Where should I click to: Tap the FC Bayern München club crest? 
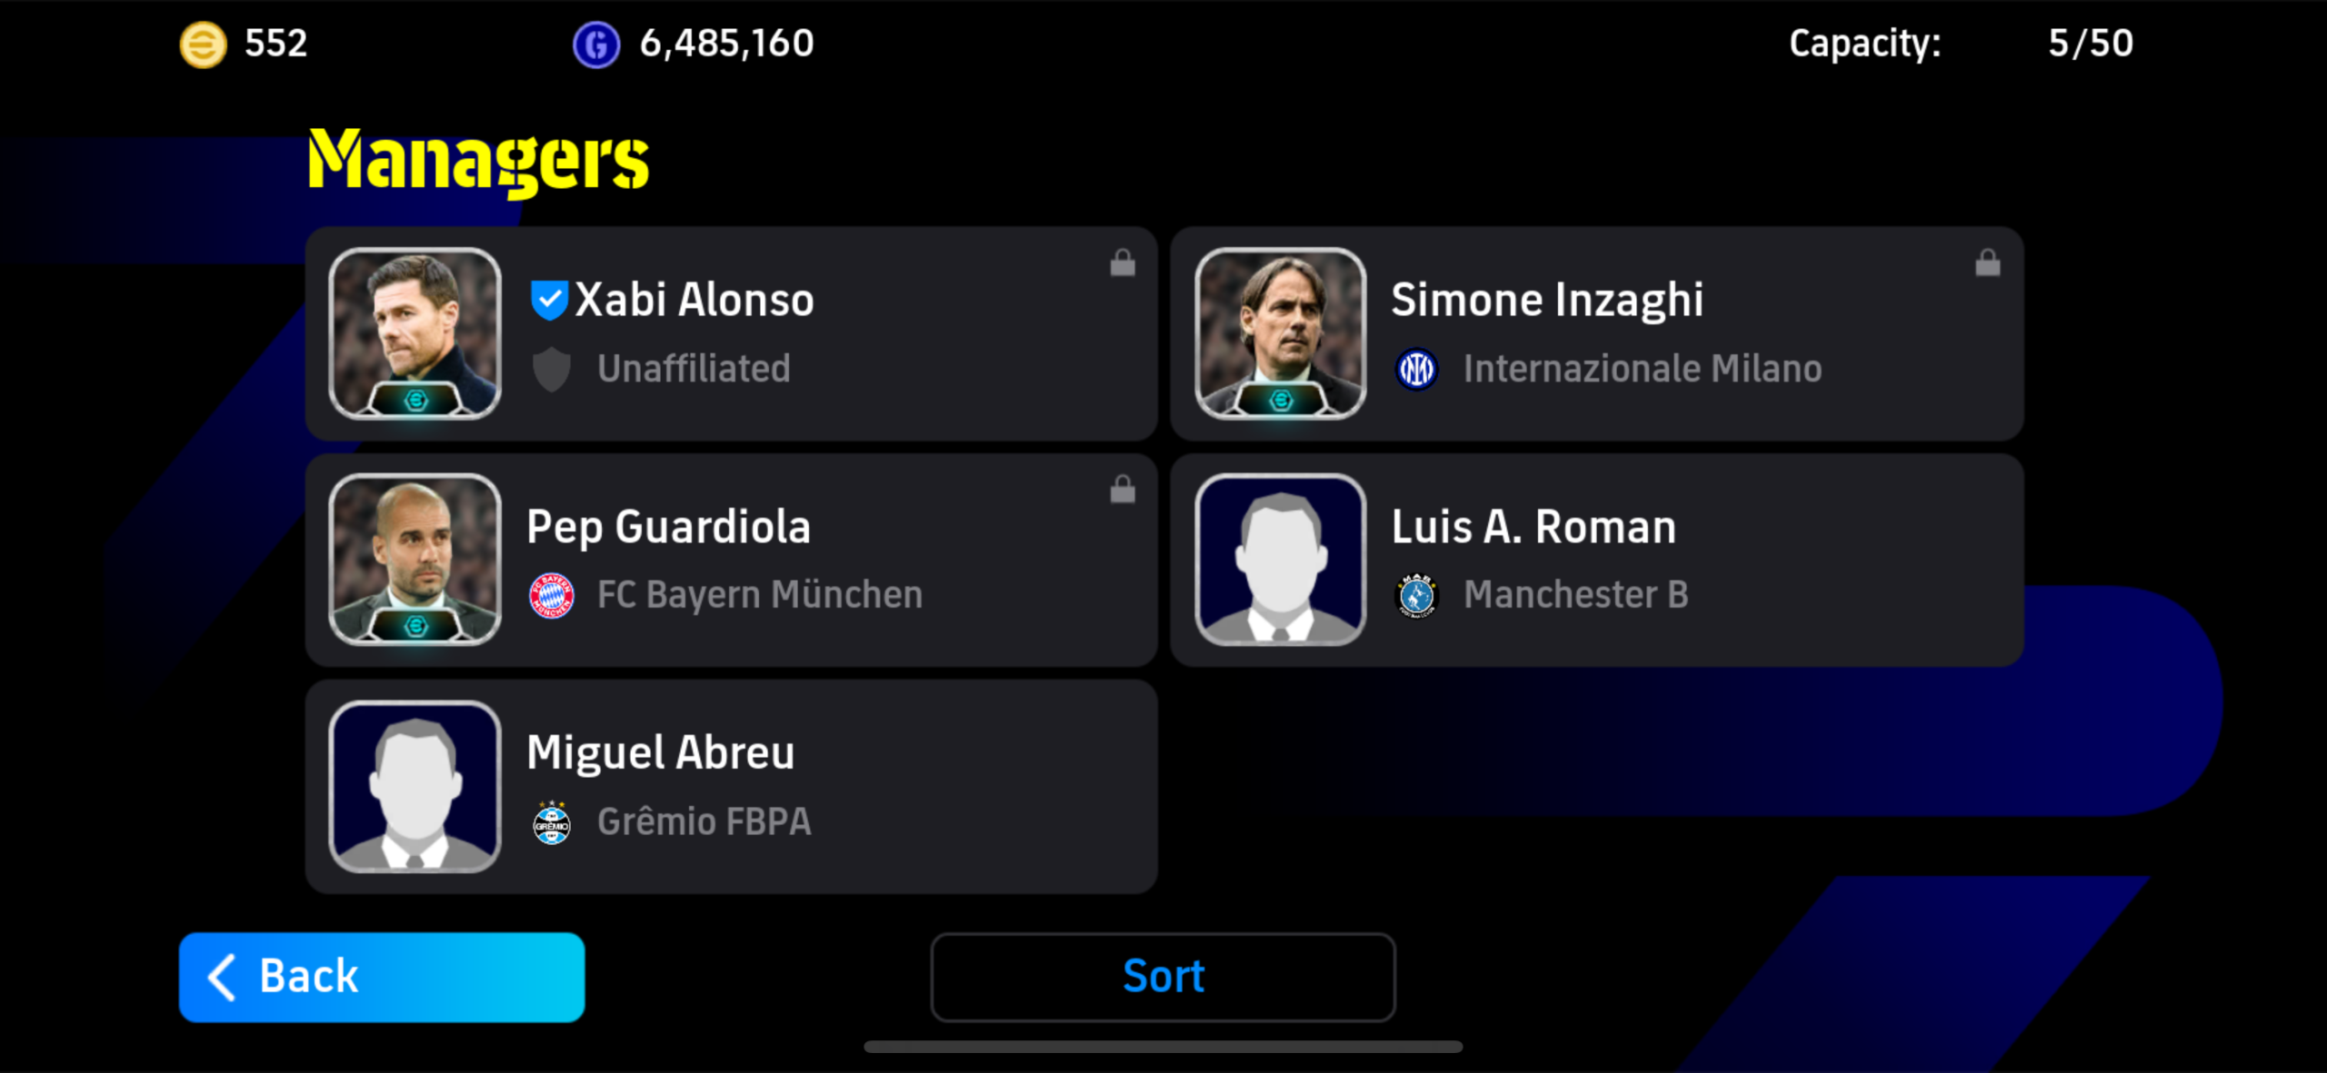pos(551,595)
